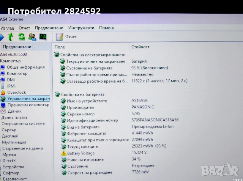This screenshot has width=243, height=181.
Task: Click the 41440 mWh value
Action: pos(142,133)
